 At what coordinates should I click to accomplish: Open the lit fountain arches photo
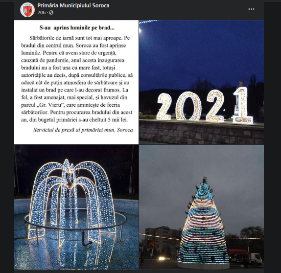tap(76, 207)
